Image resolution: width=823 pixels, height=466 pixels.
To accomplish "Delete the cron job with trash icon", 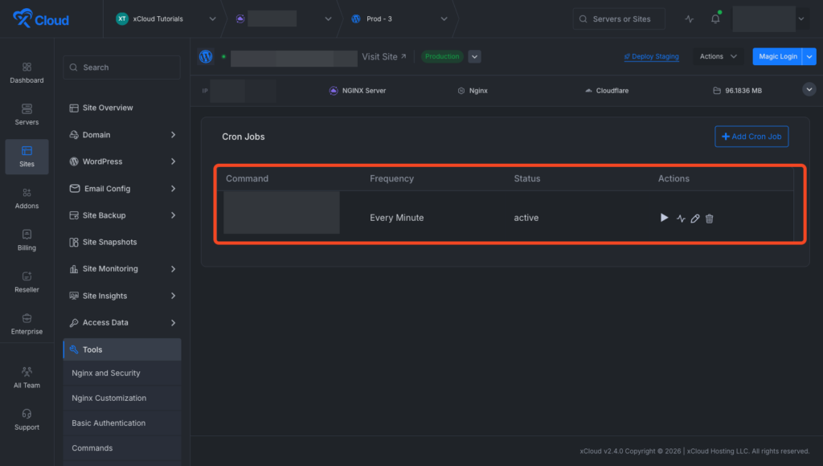I will pyautogui.click(x=709, y=219).
